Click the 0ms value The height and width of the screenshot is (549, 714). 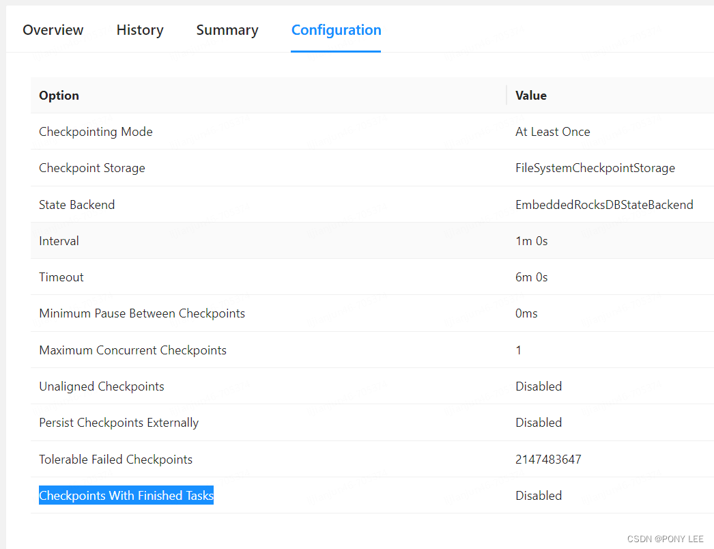[x=526, y=313]
